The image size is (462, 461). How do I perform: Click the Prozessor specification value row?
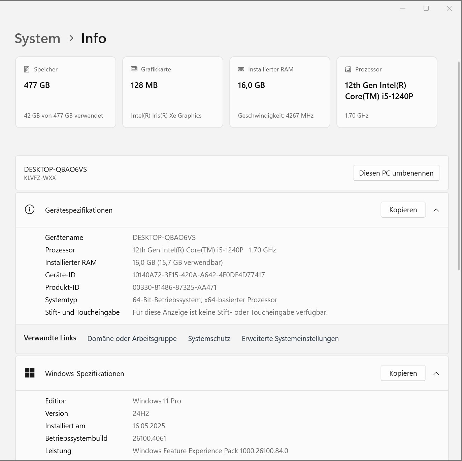204,250
